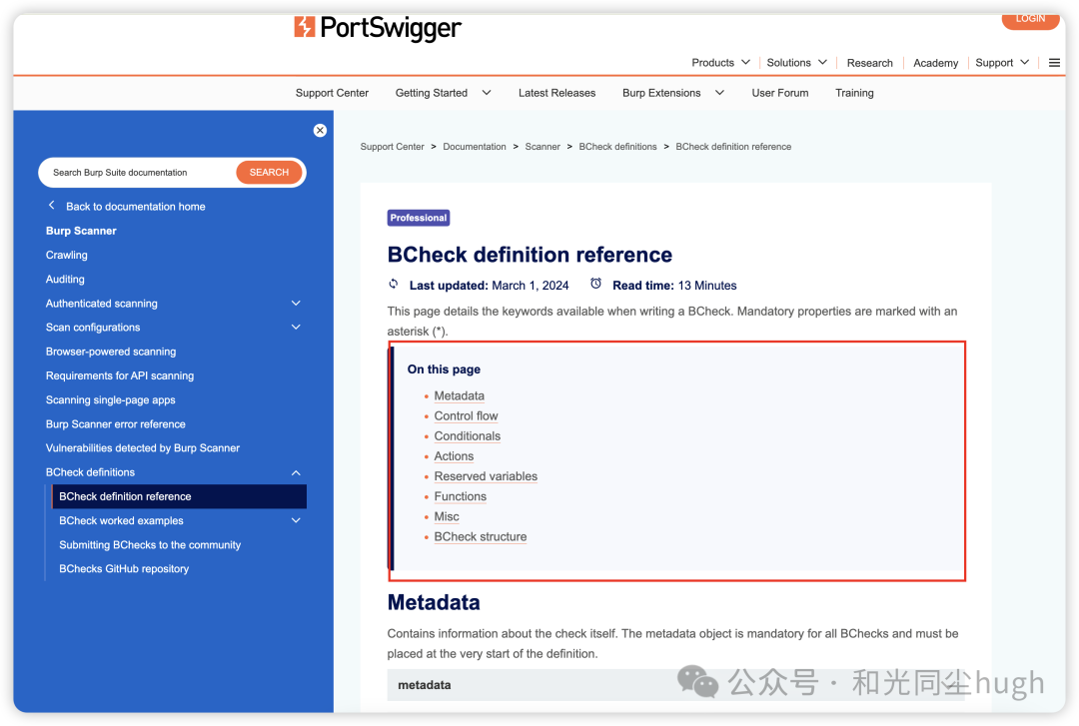This screenshot has height=726, width=1079.
Task: Click BCheck definitions breadcrumb
Action: pos(618,147)
